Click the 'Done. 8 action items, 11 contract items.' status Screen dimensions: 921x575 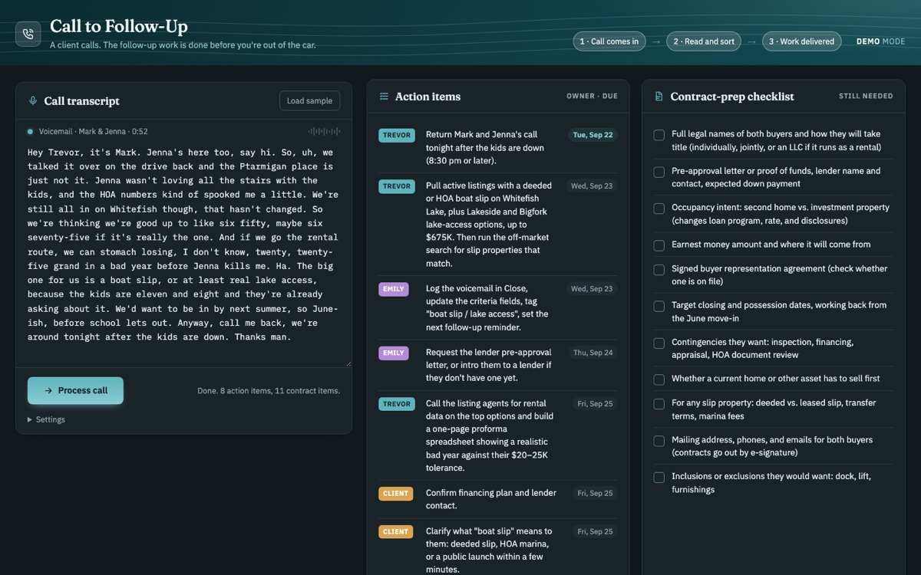tap(269, 391)
